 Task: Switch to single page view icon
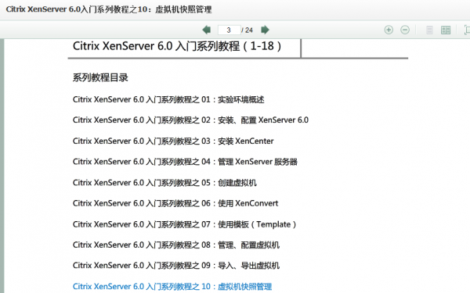coord(429,30)
